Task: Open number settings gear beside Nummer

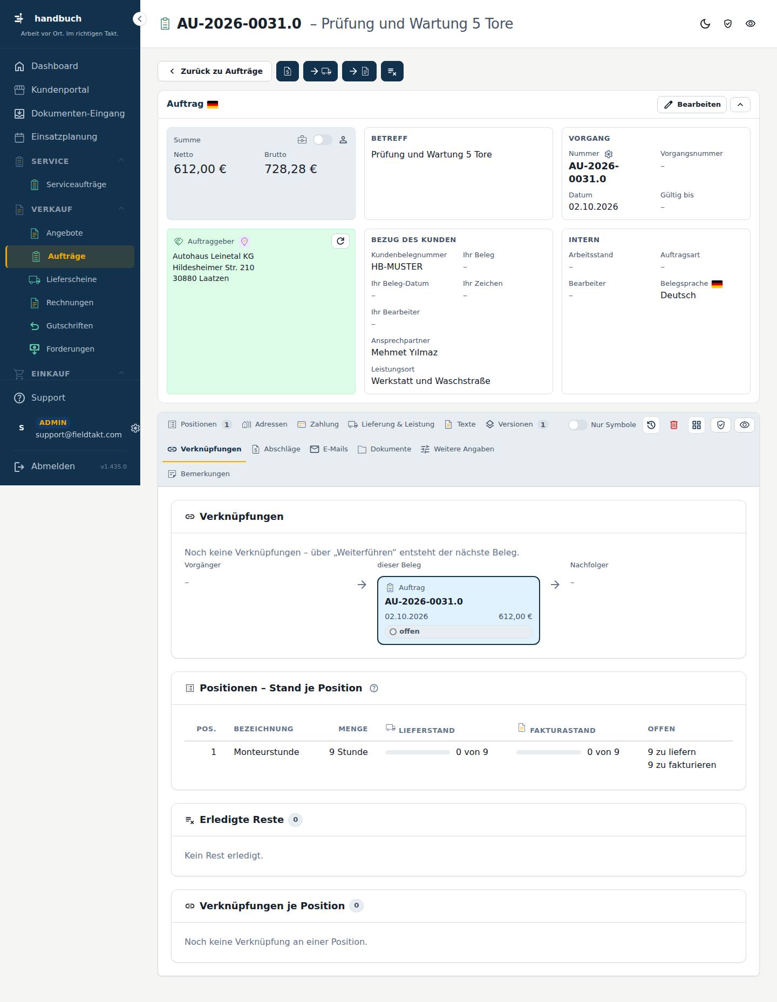Action: point(609,154)
